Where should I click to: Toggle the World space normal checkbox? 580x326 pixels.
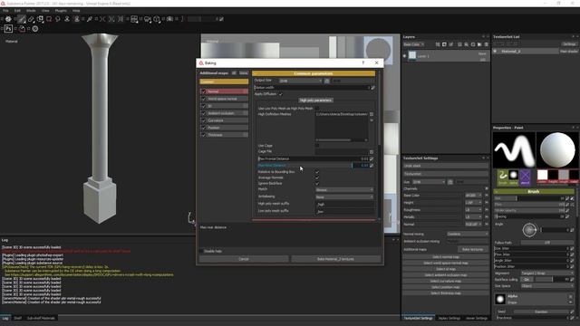pos(203,99)
